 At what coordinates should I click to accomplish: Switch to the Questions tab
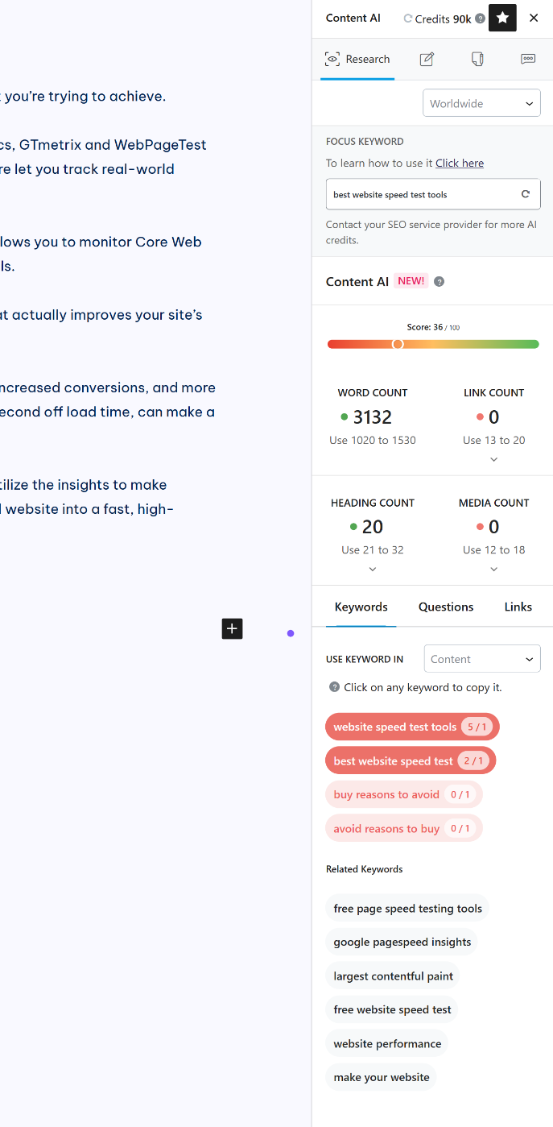tap(446, 607)
